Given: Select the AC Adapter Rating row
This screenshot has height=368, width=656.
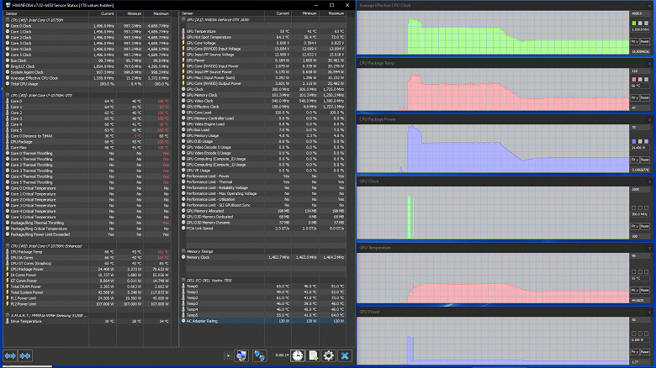Looking at the screenshot, I should coord(263,321).
